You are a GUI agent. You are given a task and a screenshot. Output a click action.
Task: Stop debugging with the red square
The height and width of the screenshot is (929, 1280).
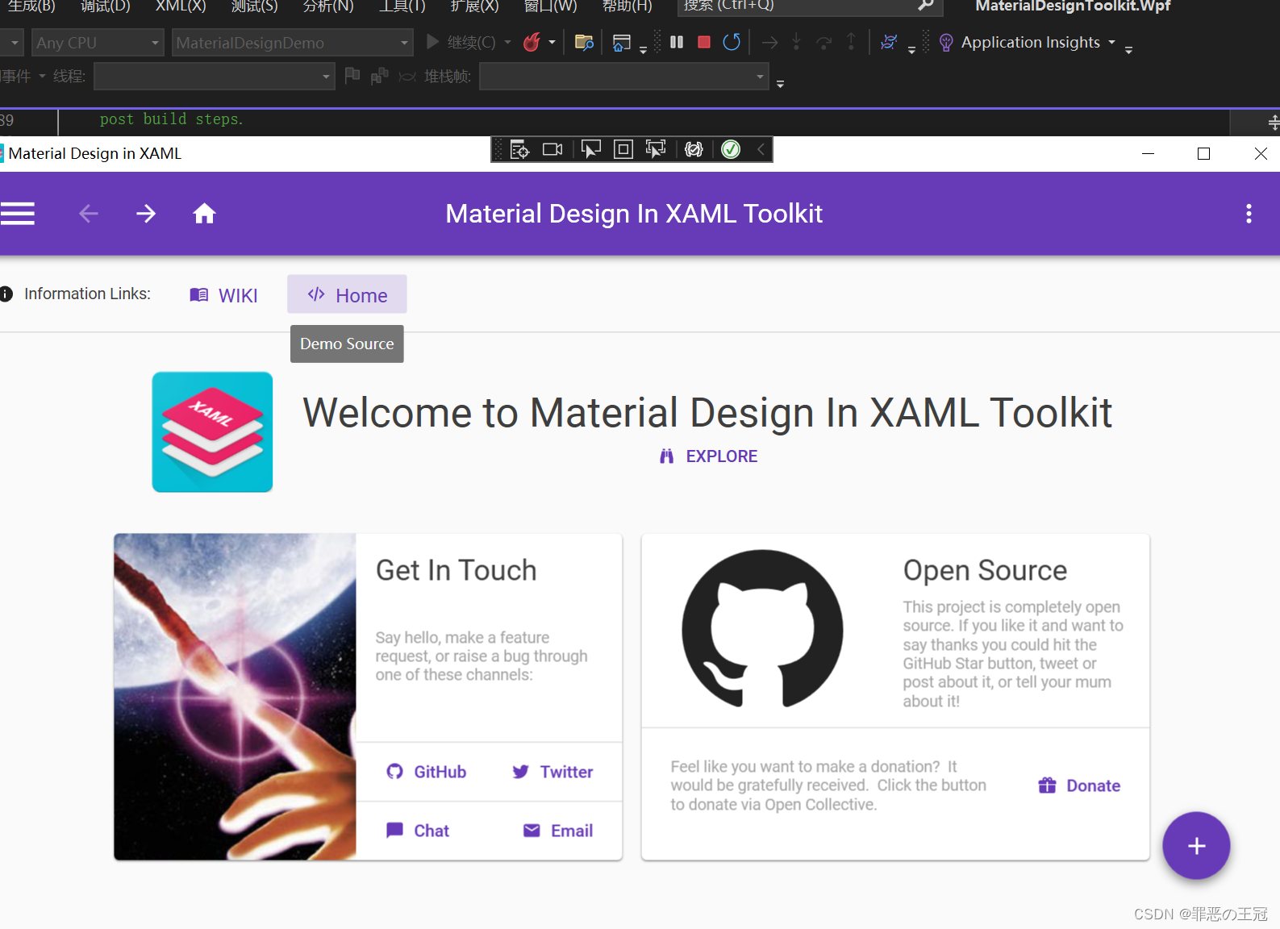(704, 42)
